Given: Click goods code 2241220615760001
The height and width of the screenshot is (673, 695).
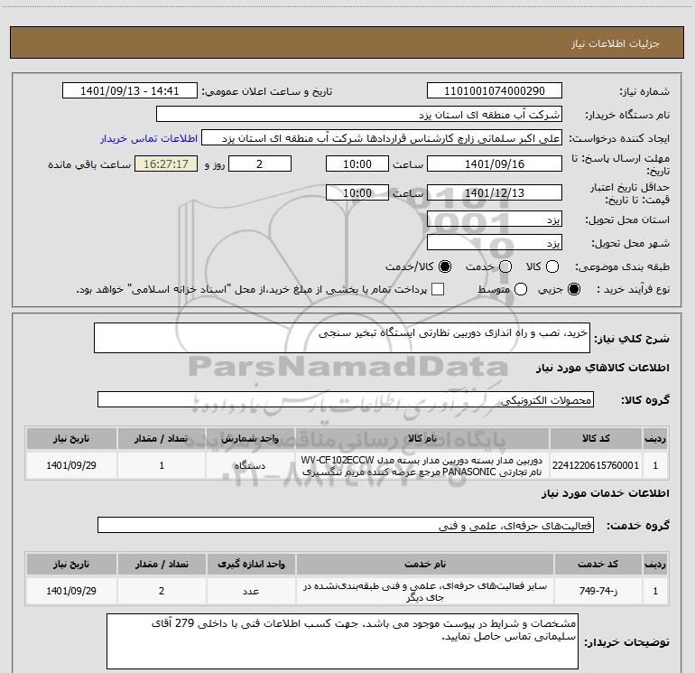Looking at the screenshot, I should [x=596, y=465].
